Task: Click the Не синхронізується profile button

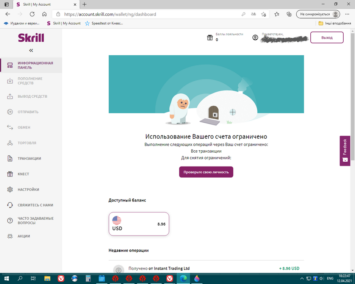Action: tap(318, 14)
